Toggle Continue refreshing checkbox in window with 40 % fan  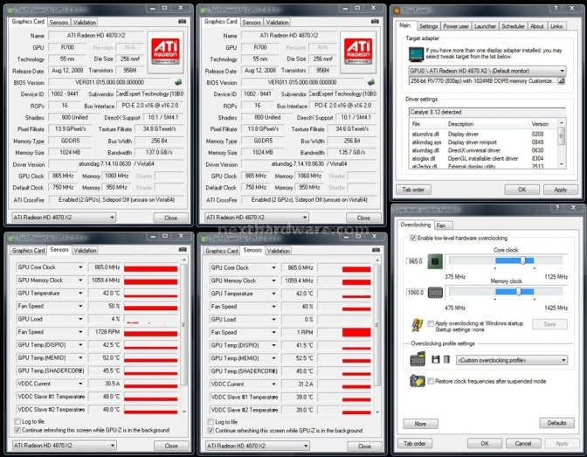point(211,430)
